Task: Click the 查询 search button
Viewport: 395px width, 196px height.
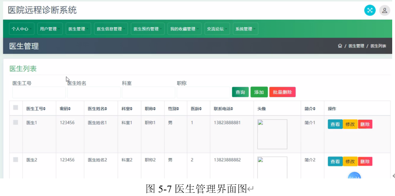Action: point(241,92)
